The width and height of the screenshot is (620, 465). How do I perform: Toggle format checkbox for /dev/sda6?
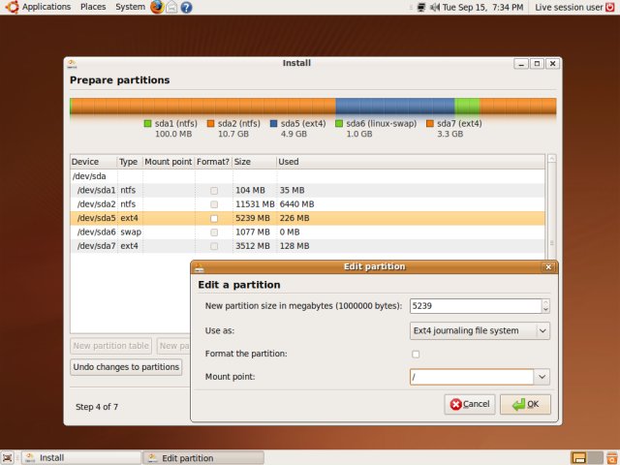click(x=214, y=232)
